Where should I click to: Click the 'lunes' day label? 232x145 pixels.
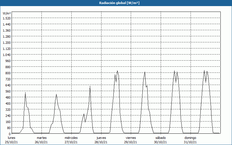coord(12,138)
